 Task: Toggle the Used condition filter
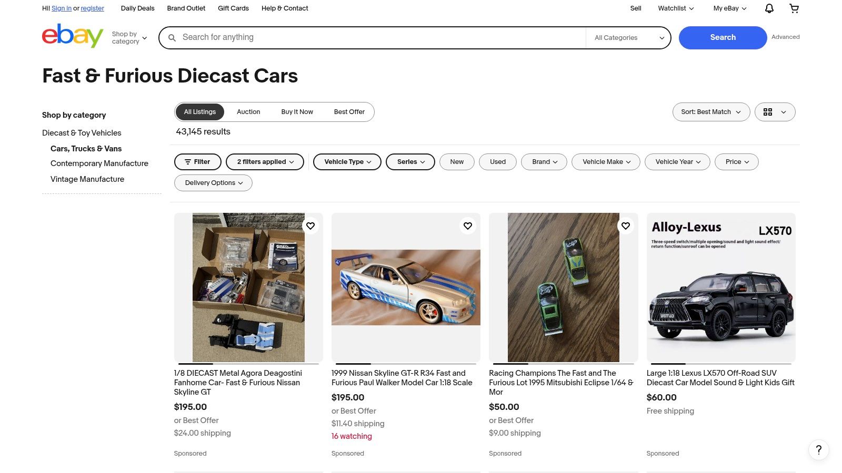498,162
